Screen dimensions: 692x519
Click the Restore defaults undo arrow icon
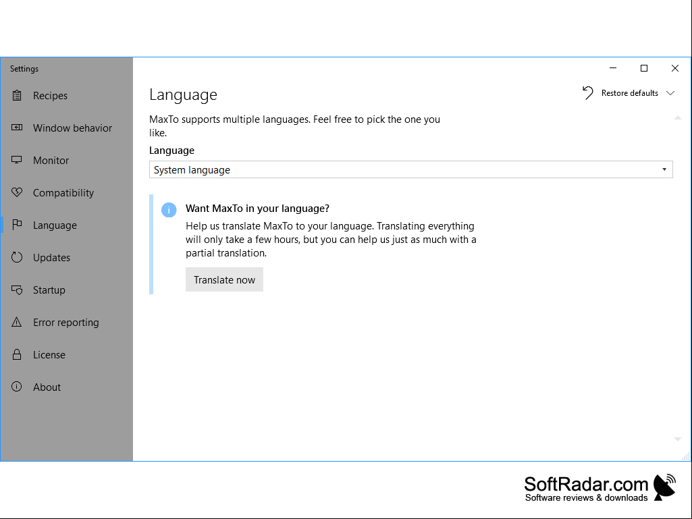588,92
